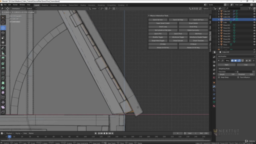The height and width of the screenshot is (144, 256).
Task: Choose the Rip Region tool
Action: (x=3, y=112)
